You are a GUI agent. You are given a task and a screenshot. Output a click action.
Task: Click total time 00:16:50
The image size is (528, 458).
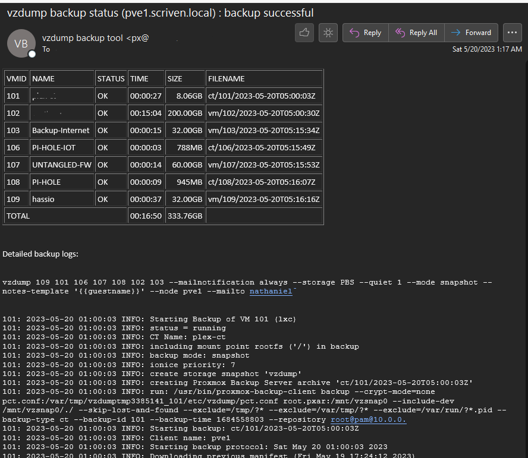(146, 216)
